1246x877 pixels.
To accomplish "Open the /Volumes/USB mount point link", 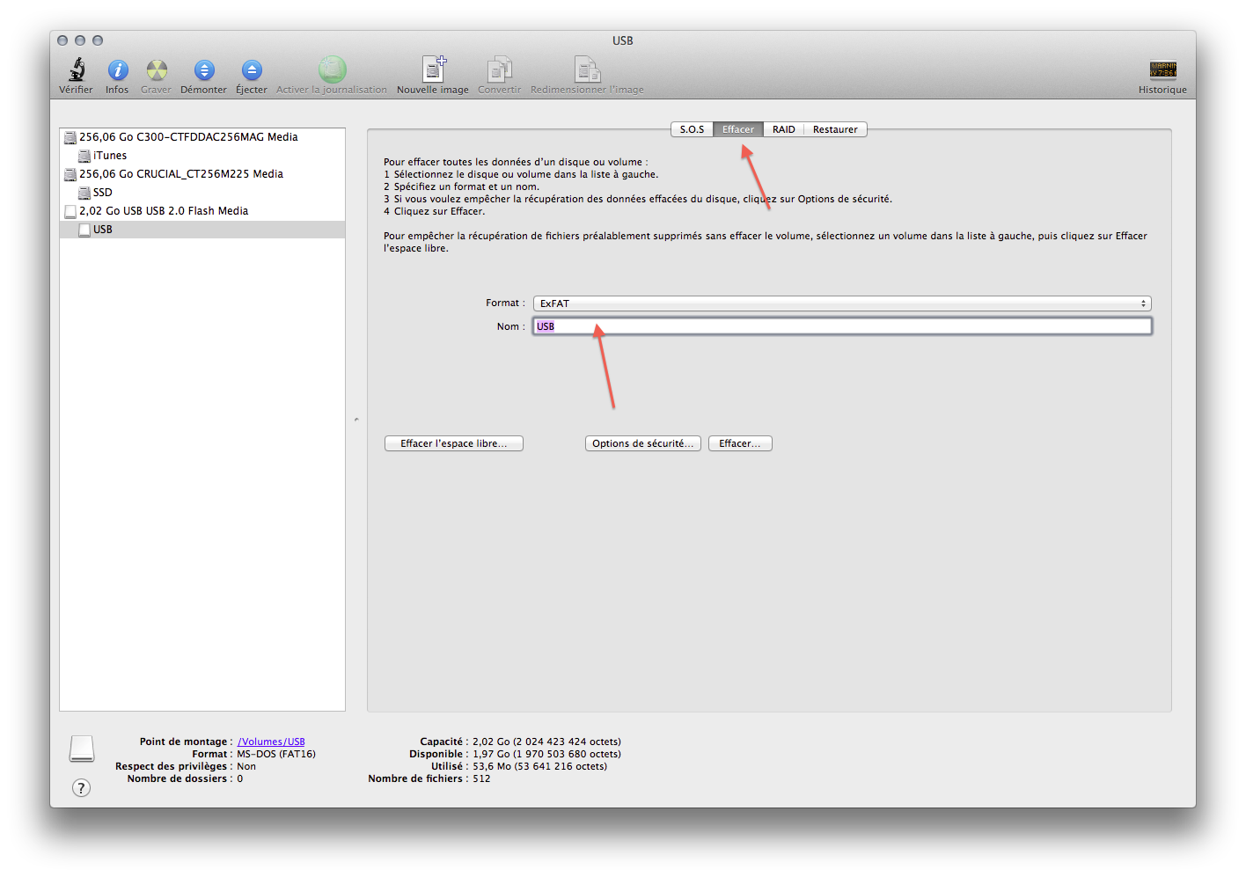I will [271, 742].
